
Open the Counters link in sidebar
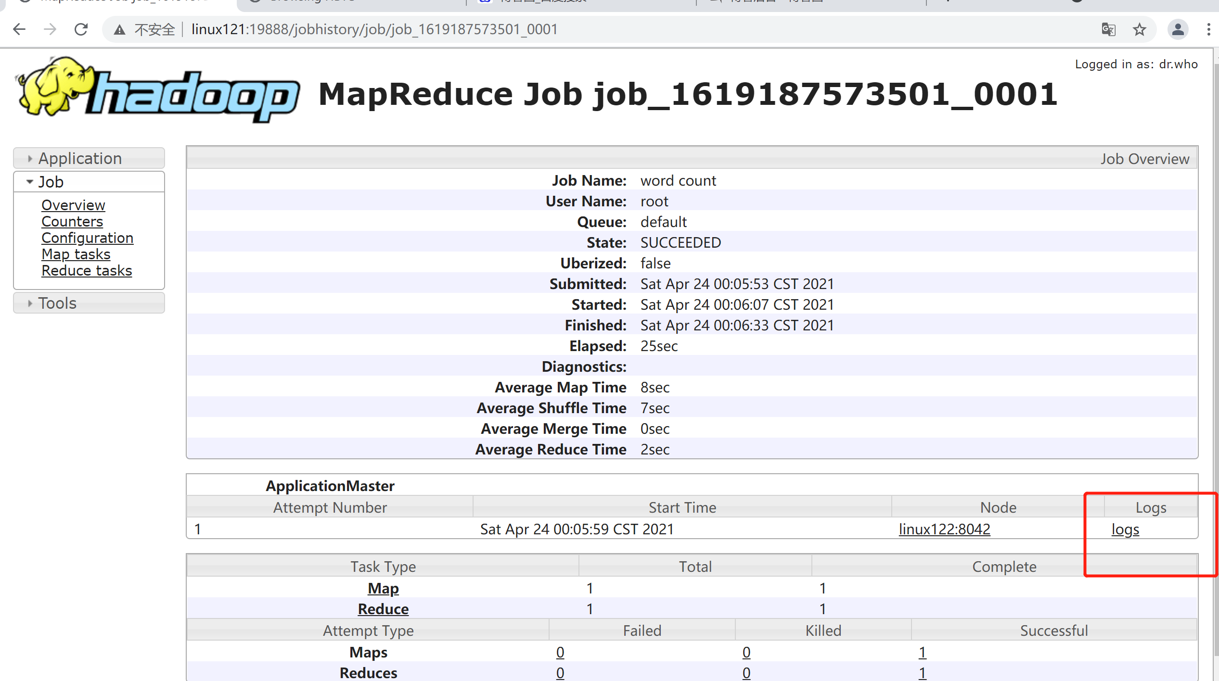(x=72, y=221)
